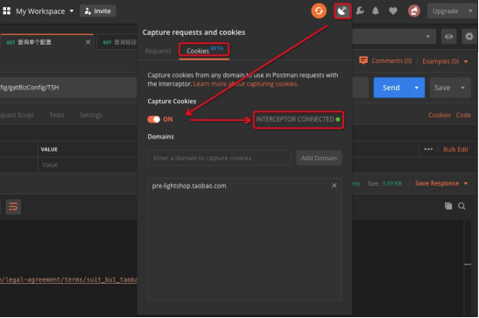The width and height of the screenshot is (479, 318).
Task: Open the Upgrade dropdown arrow
Action: pyautogui.click(x=470, y=11)
